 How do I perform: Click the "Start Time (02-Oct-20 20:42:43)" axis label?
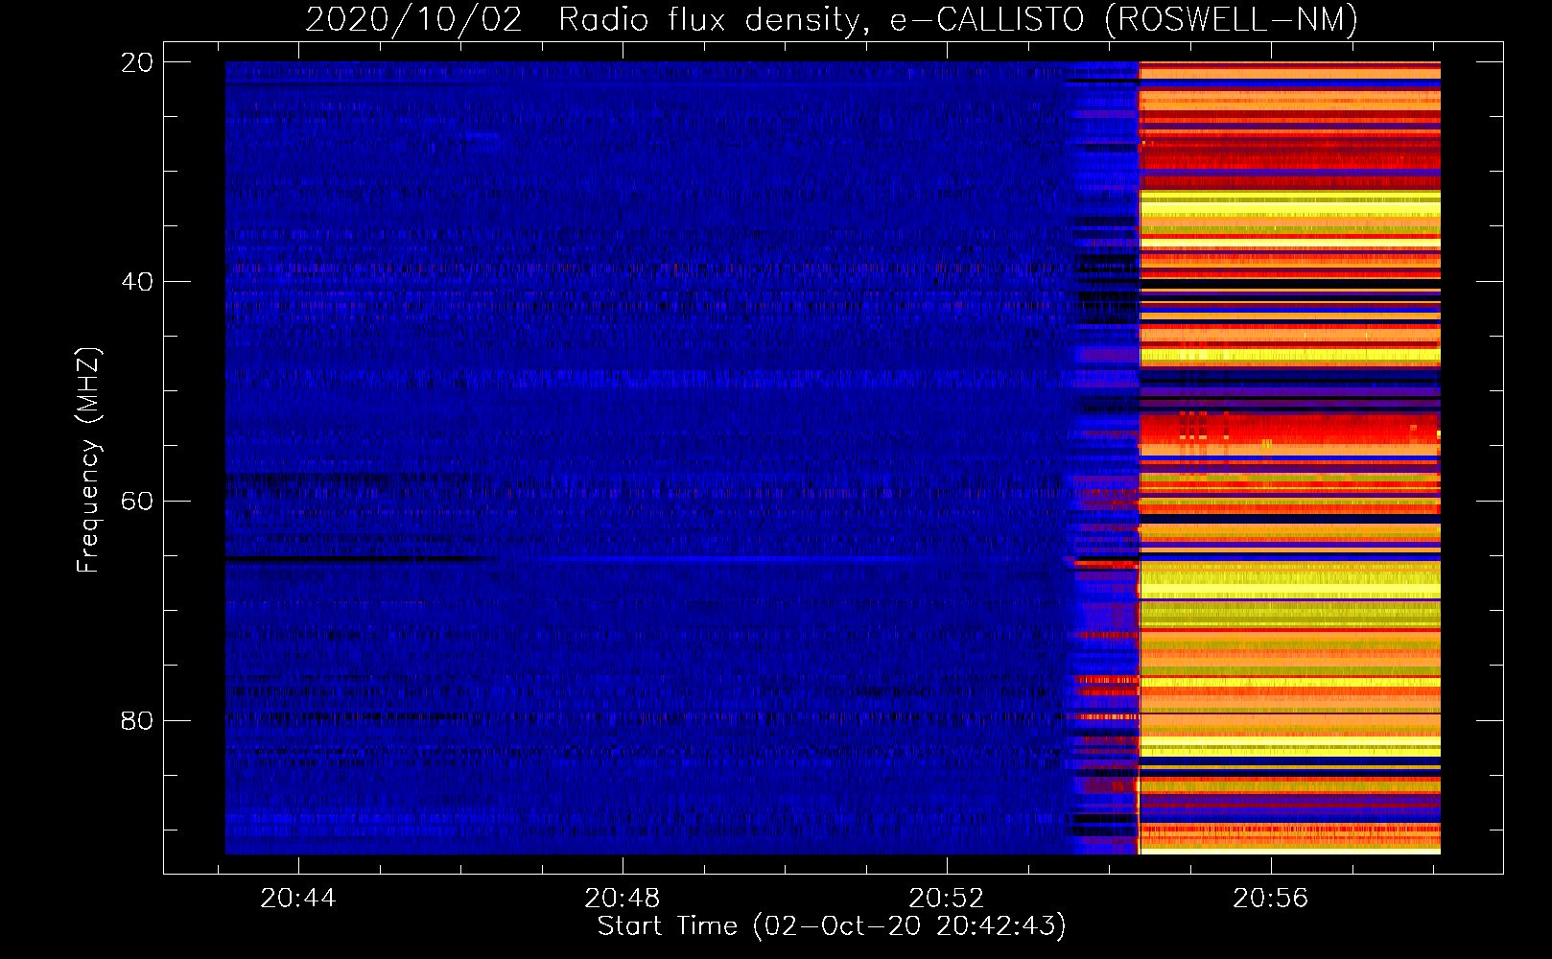click(x=832, y=926)
